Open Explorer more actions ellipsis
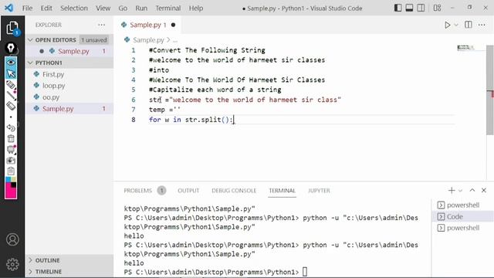The width and height of the screenshot is (494, 278). tap(101, 25)
